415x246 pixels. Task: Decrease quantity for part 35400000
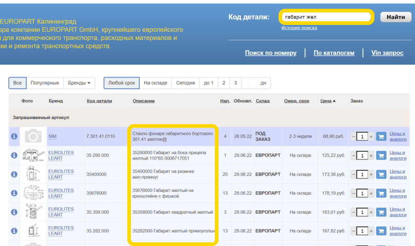click(x=354, y=174)
